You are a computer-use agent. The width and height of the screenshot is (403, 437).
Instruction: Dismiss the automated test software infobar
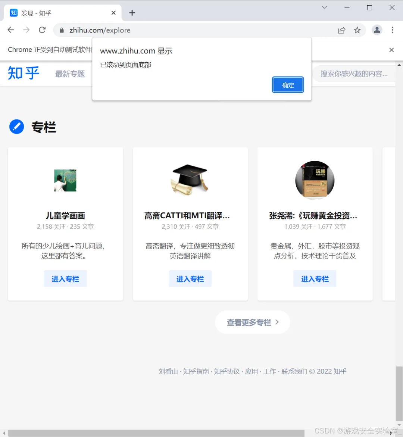pyautogui.click(x=391, y=50)
